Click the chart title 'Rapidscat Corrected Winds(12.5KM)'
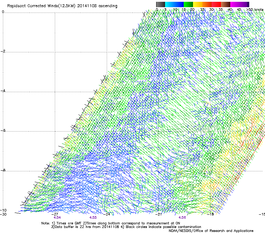Image resolution: width=265 pixels, height=233 pixels. click(x=41, y=6)
